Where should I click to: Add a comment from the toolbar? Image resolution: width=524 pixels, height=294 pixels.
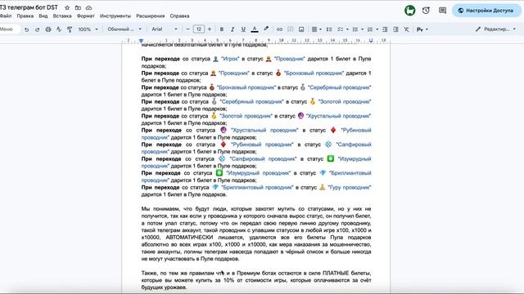pos(291,29)
